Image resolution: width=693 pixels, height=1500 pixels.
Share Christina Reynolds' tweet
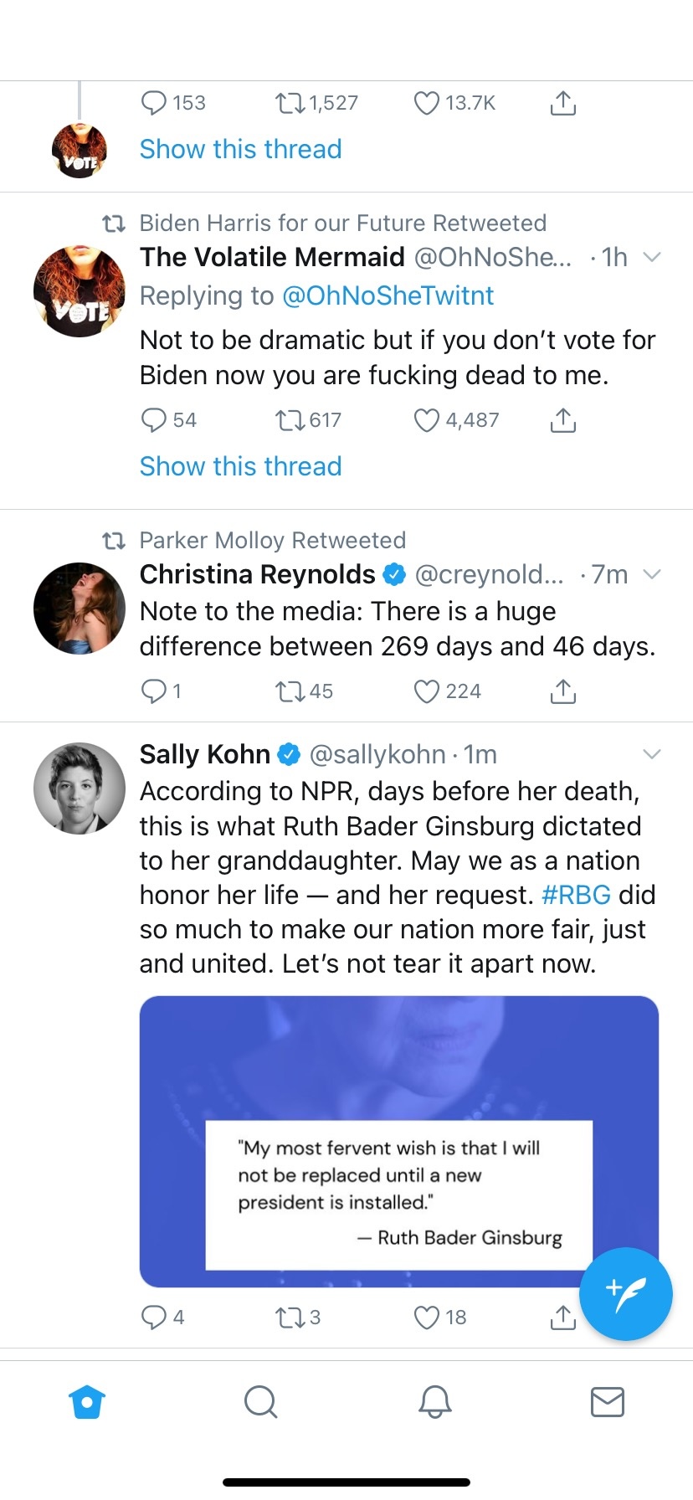point(563,691)
